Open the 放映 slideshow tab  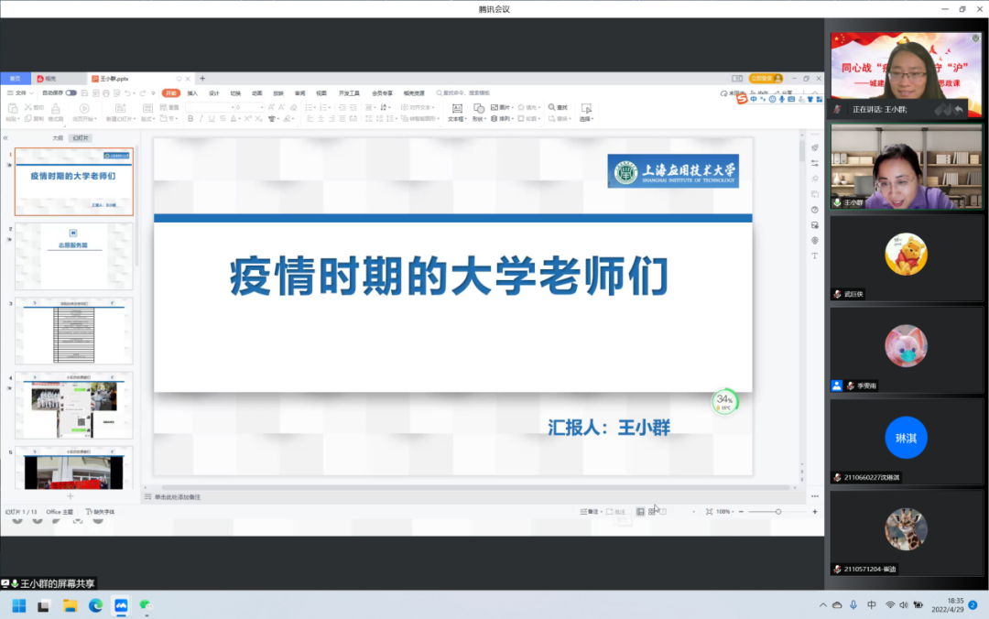[278, 92]
